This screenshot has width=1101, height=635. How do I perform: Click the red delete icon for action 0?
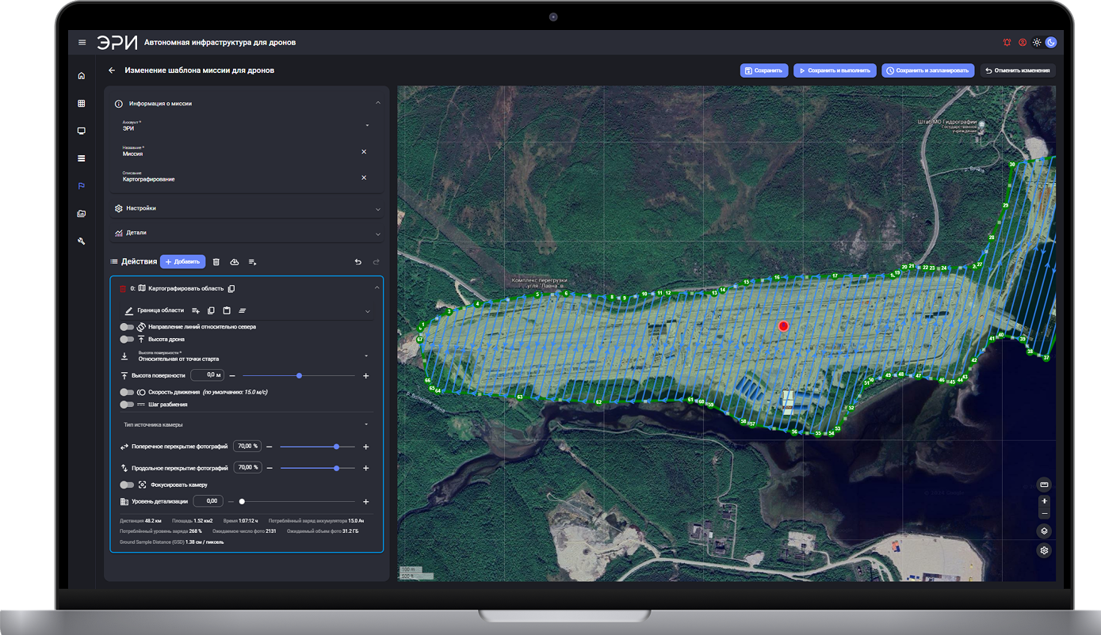[x=122, y=289]
